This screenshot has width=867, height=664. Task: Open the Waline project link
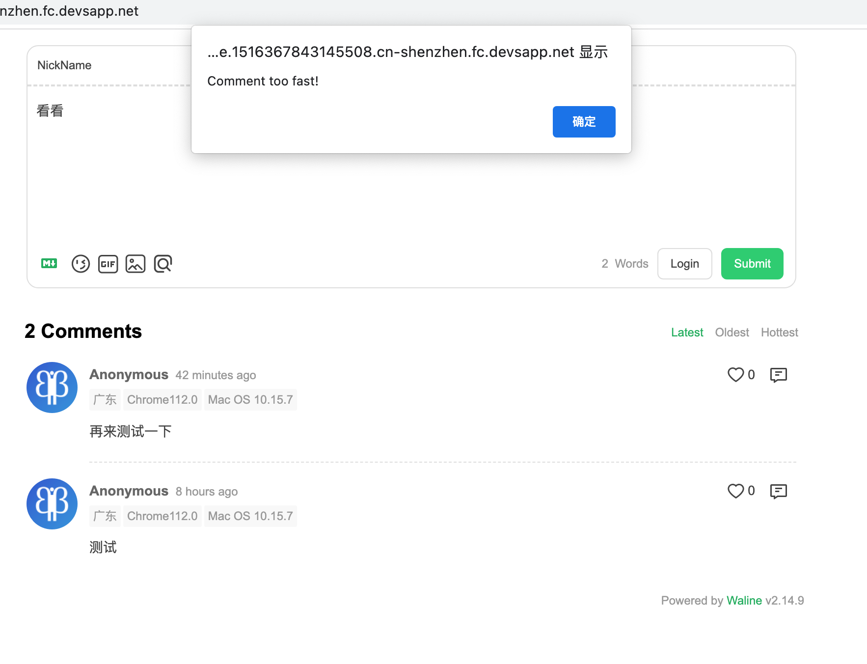[x=744, y=600]
